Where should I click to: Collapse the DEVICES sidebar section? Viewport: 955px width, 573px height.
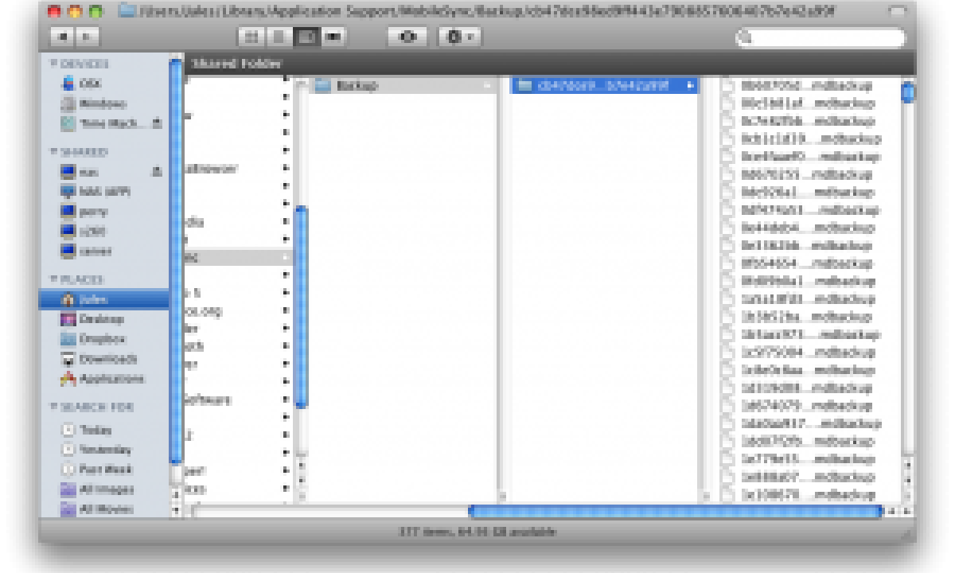tap(54, 64)
